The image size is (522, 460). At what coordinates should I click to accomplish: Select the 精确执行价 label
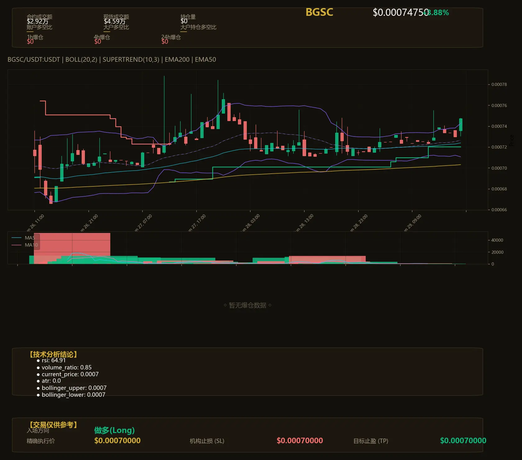tap(41, 441)
